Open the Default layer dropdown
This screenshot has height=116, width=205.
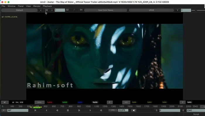click(x=19, y=10)
